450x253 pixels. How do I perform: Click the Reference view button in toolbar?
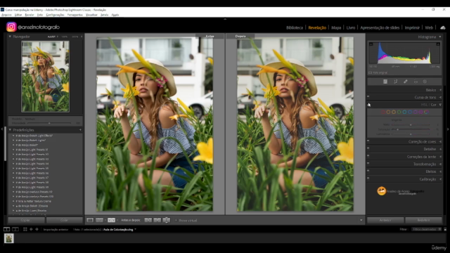pyautogui.click(x=99, y=220)
